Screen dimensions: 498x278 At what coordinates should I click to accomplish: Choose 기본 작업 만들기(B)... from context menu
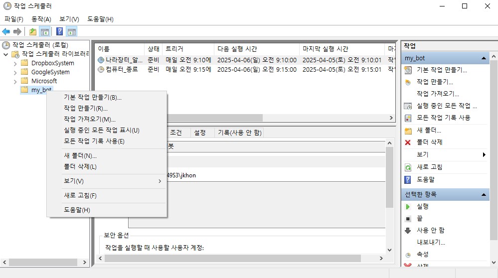tap(107, 97)
